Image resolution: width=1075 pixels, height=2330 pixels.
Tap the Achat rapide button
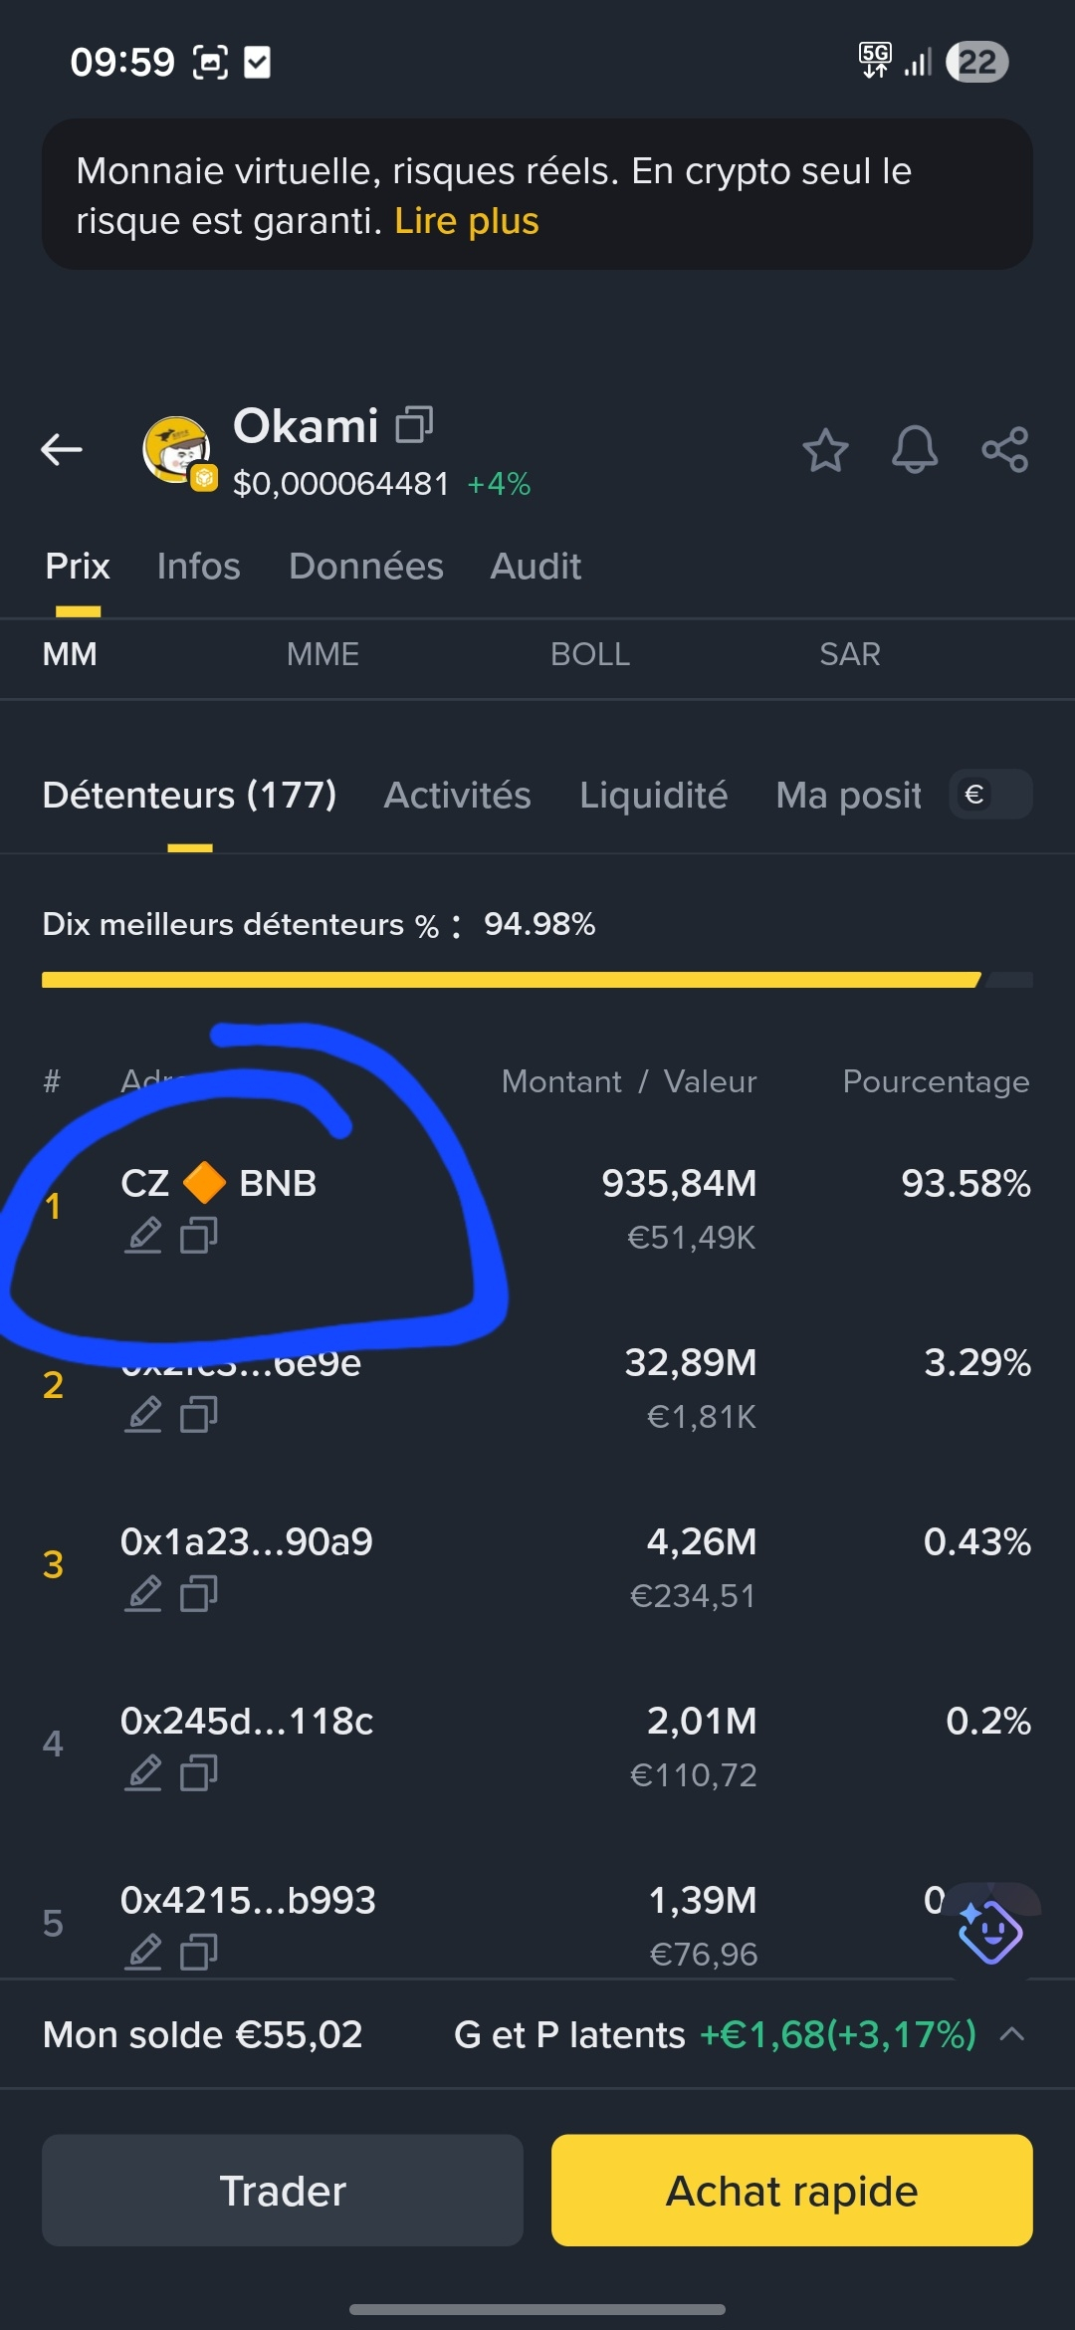(792, 2190)
